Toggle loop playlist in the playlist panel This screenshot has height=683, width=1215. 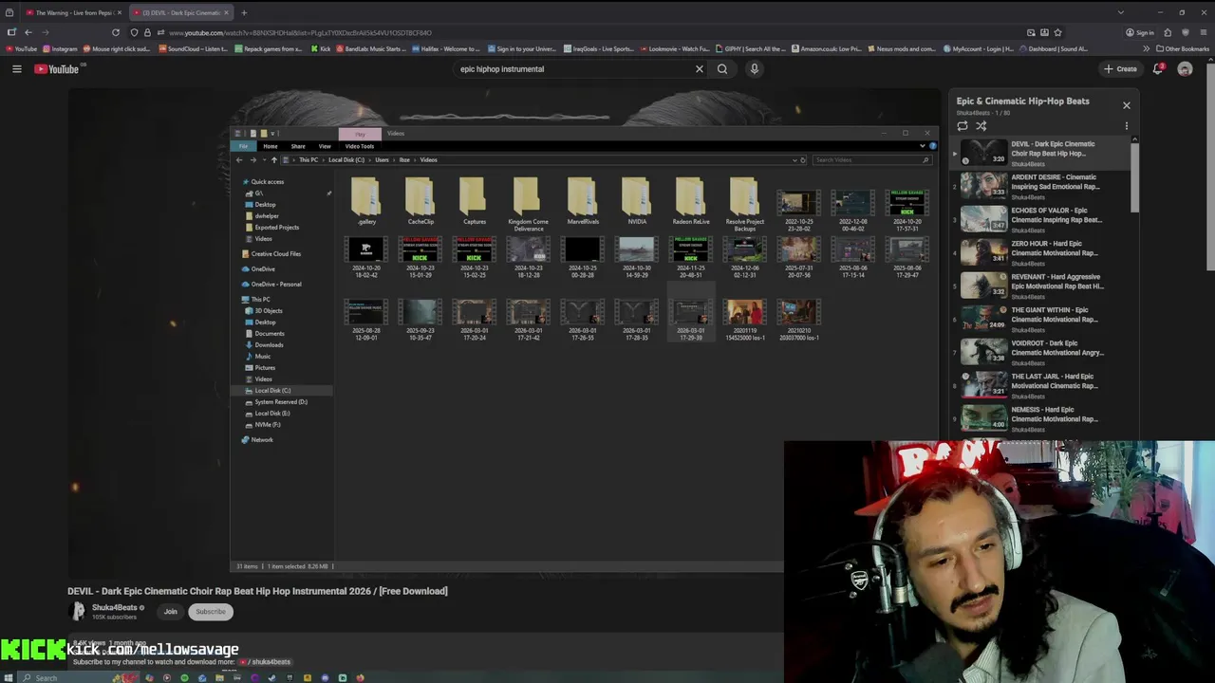click(963, 125)
